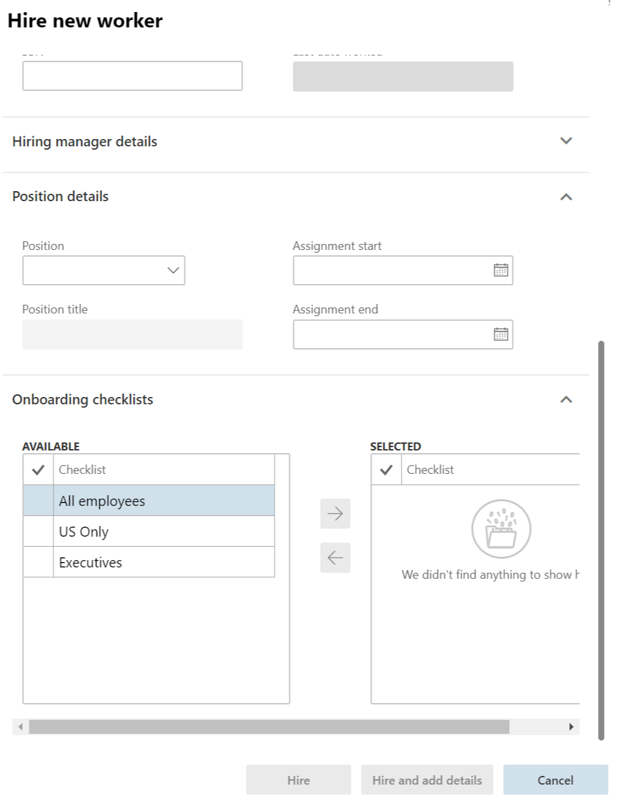620x806 pixels.
Task: Click the empty folder icon in Selected list
Action: point(501,530)
